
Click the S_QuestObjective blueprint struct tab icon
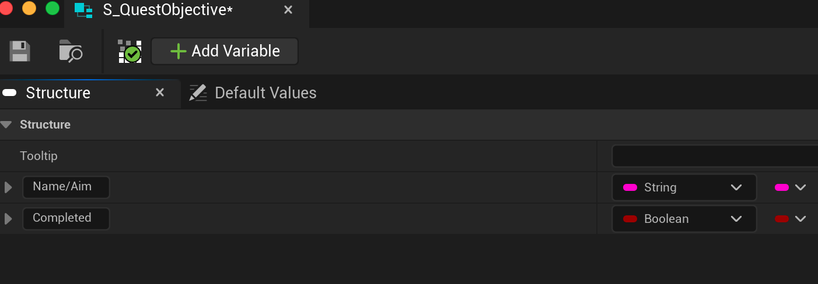pos(84,10)
